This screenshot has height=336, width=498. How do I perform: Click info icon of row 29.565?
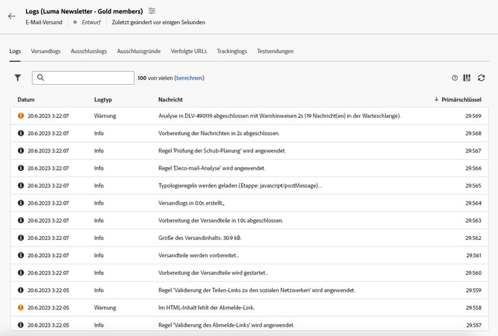pos(21,186)
